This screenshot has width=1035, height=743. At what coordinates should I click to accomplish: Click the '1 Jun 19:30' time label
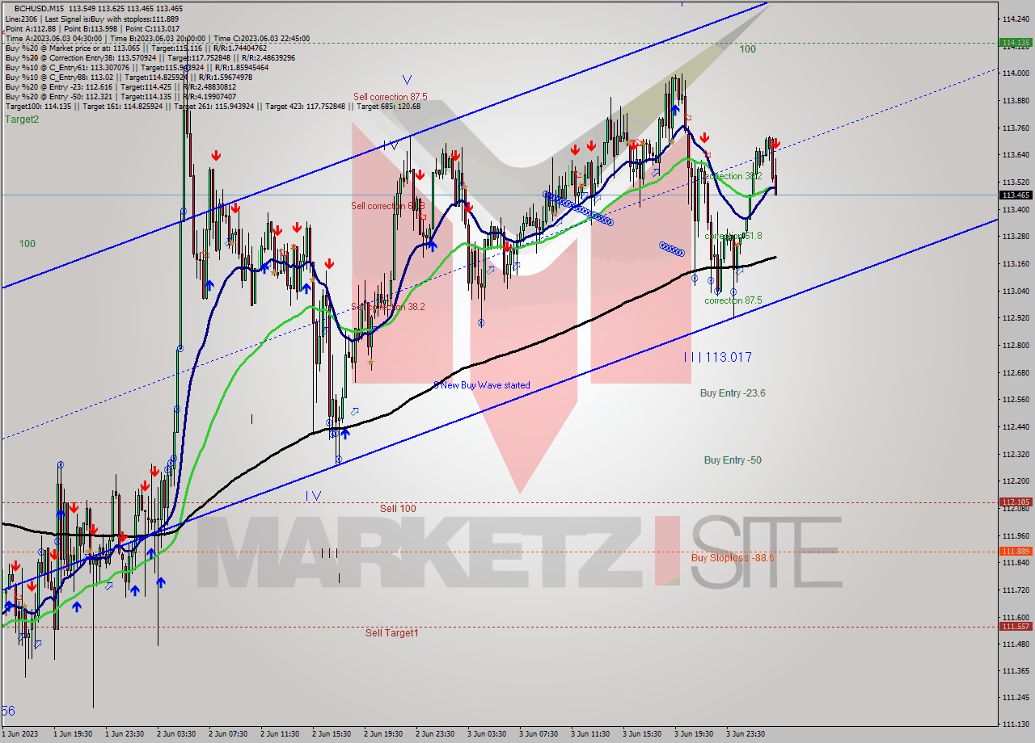pyautogui.click(x=73, y=734)
